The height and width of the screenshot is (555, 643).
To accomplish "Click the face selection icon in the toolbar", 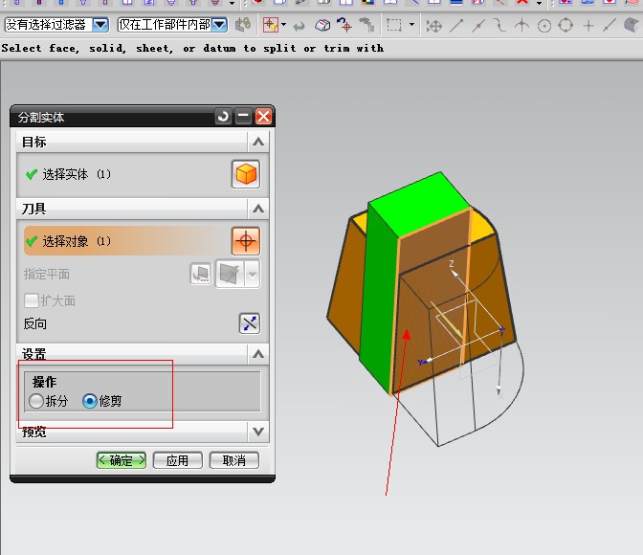I will (x=322, y=26).
